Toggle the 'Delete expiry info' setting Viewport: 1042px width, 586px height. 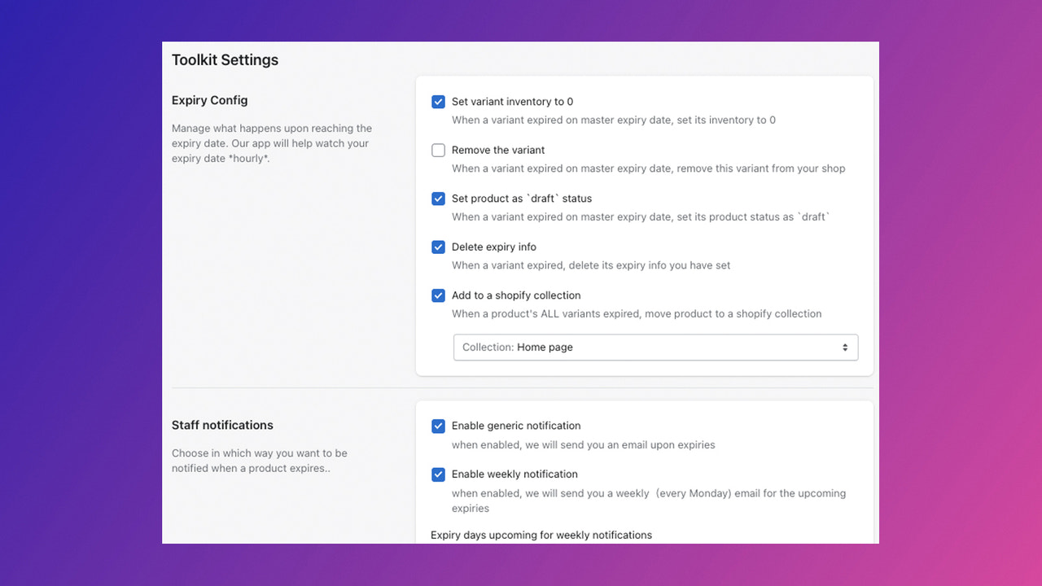click(x=438, y=247)
